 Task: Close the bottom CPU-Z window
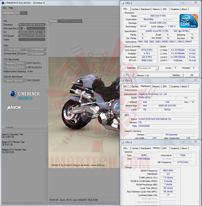pyautogui.click(x=196, y=142)
